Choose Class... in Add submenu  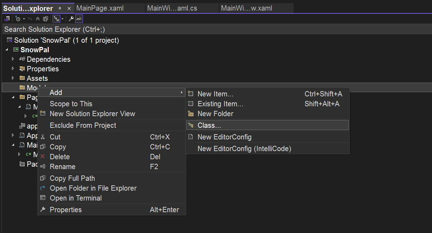coord(268,125)
